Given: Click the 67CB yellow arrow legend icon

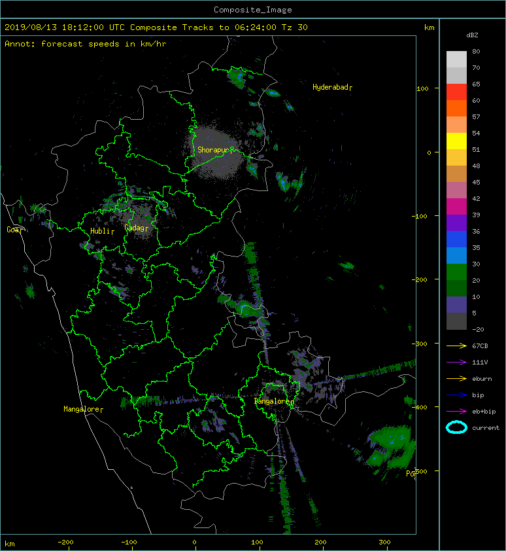Looking at the screenshot, I should 456,346.
